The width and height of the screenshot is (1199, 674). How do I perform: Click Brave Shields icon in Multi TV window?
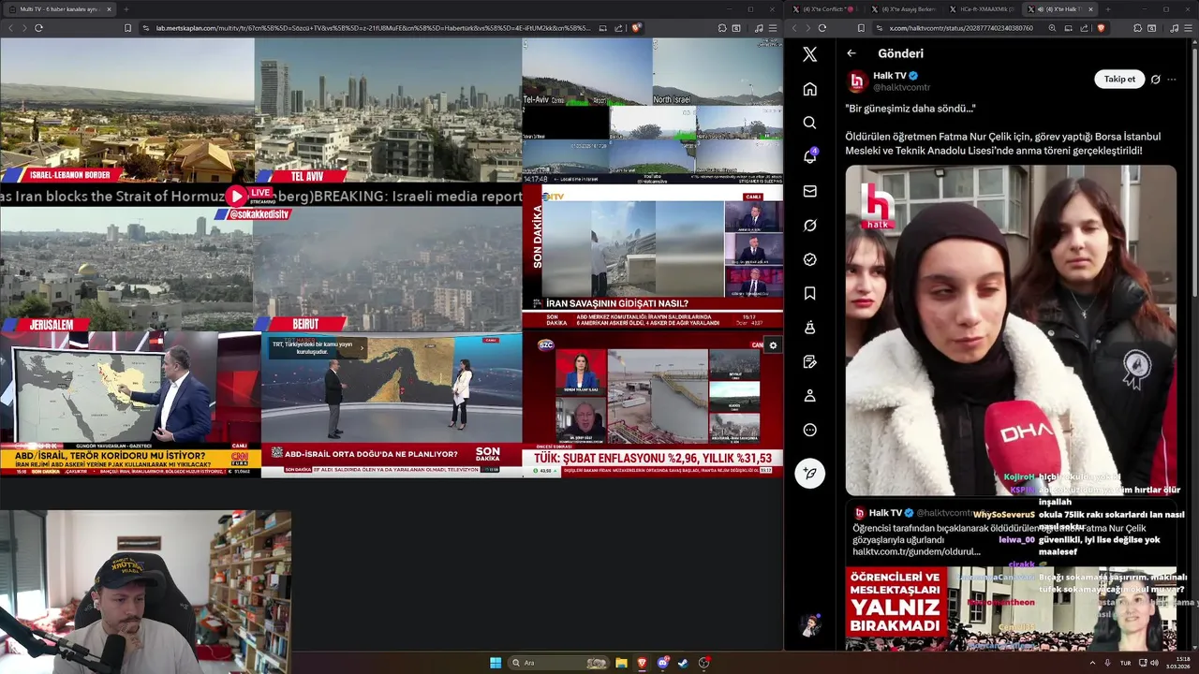(636, 28)
